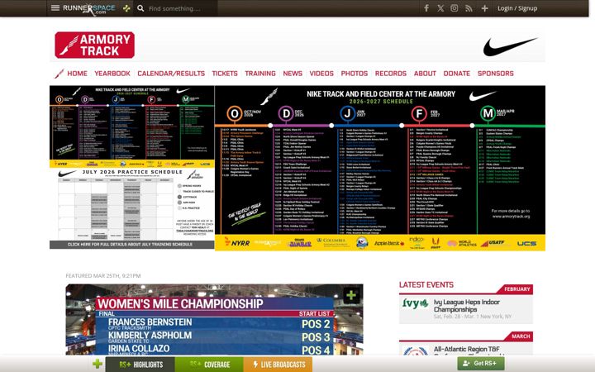Open the Instagram icon link
595x372 pixels.
pos(455,8)
